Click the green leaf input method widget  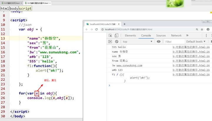(175, 3)
